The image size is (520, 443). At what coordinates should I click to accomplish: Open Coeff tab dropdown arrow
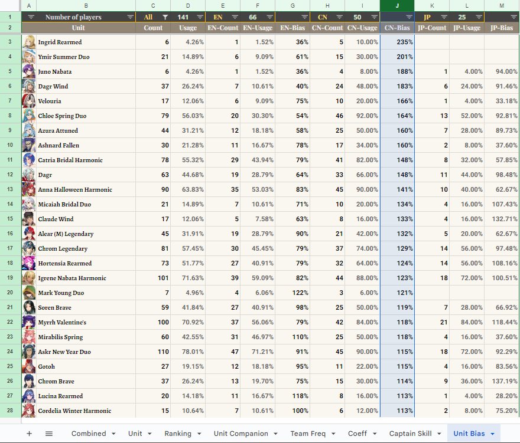pos(375,434)
